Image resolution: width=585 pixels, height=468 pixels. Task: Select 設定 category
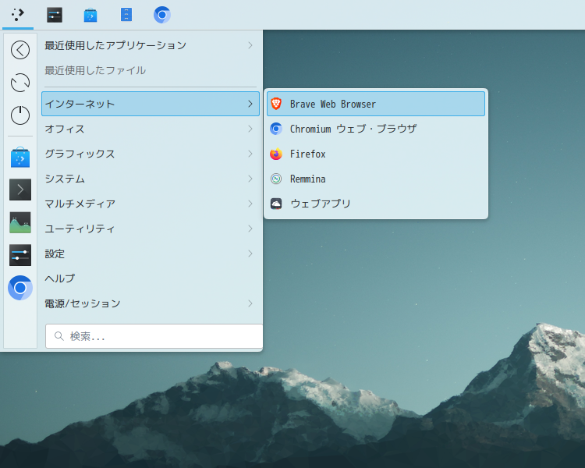[x=151, y=253]
